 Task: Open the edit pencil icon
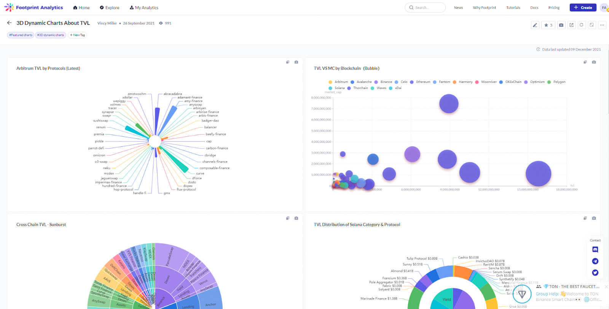point(535,25)
